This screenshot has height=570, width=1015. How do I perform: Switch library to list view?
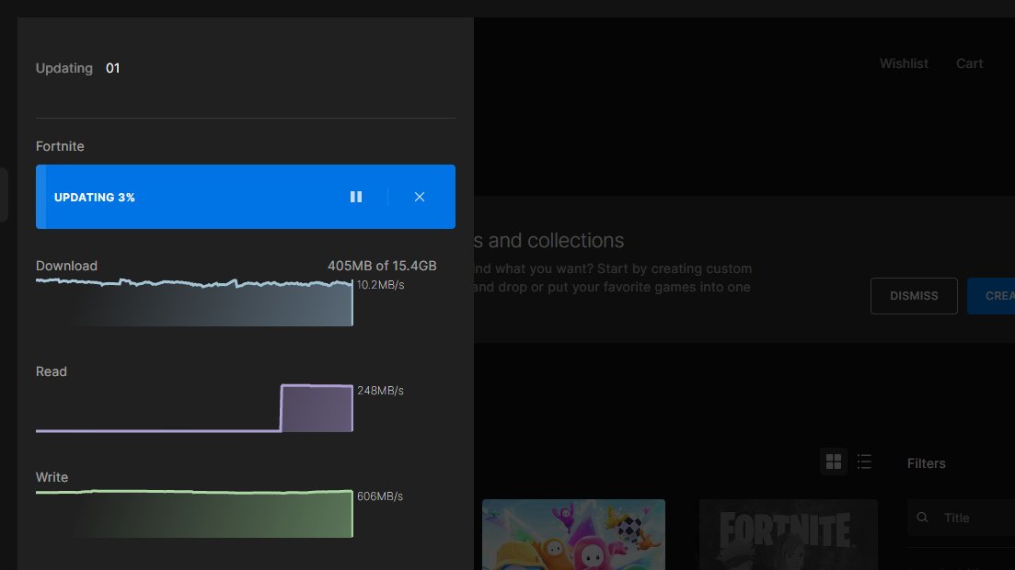pyautogui.click(x=865, y=462)
